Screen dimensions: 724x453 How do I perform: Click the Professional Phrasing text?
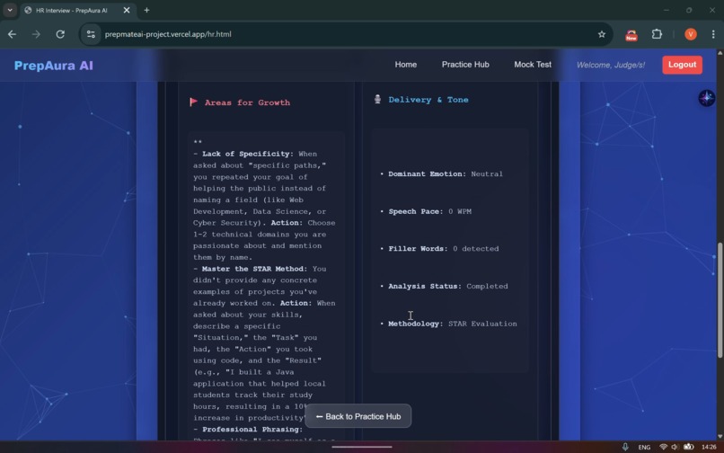coord(252,430)
